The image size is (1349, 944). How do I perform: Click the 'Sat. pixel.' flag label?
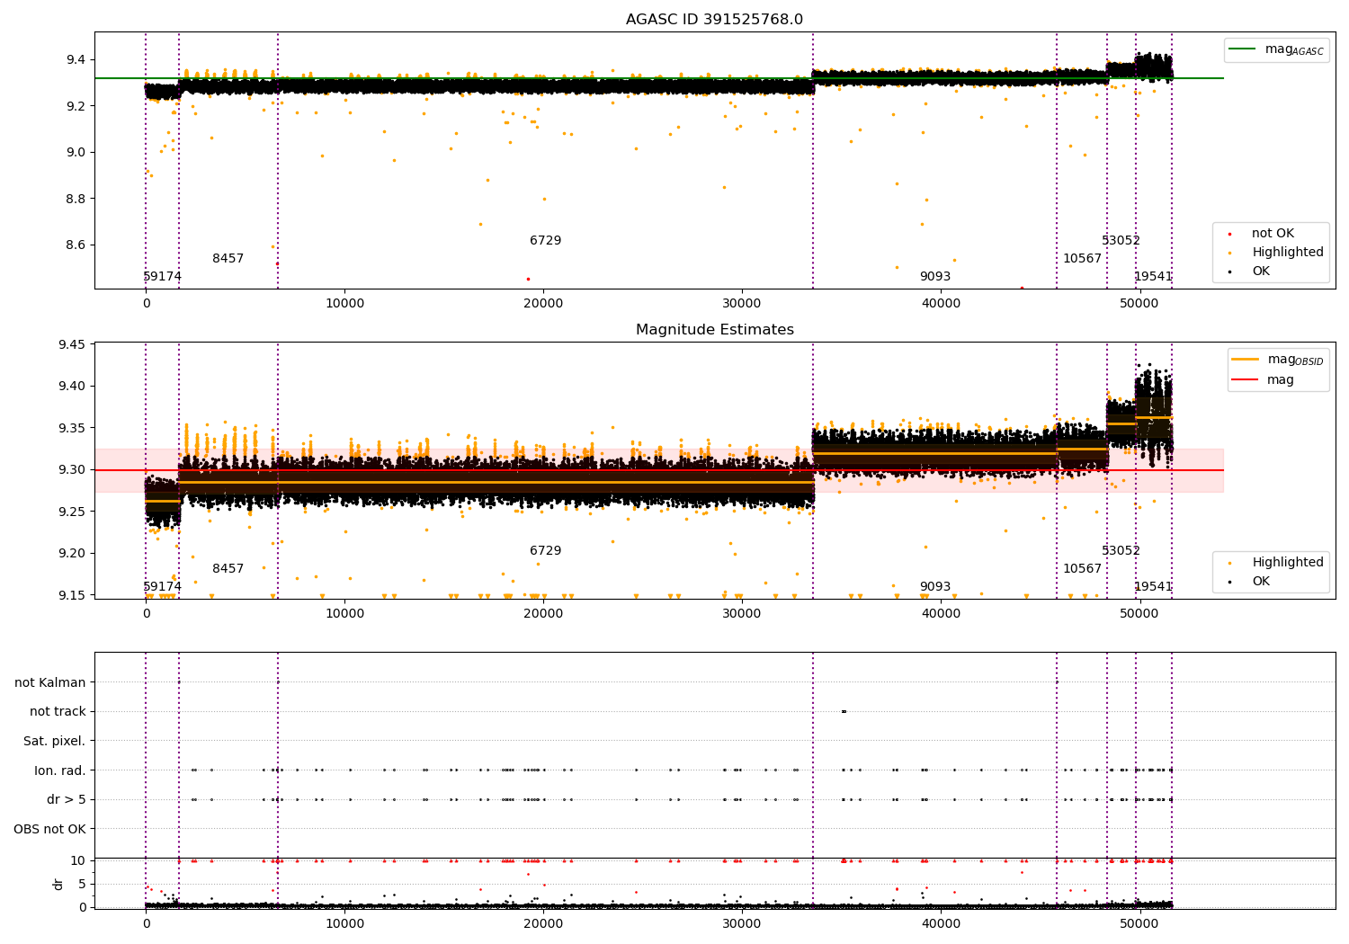pyautogui.click(x=55, y=741)
